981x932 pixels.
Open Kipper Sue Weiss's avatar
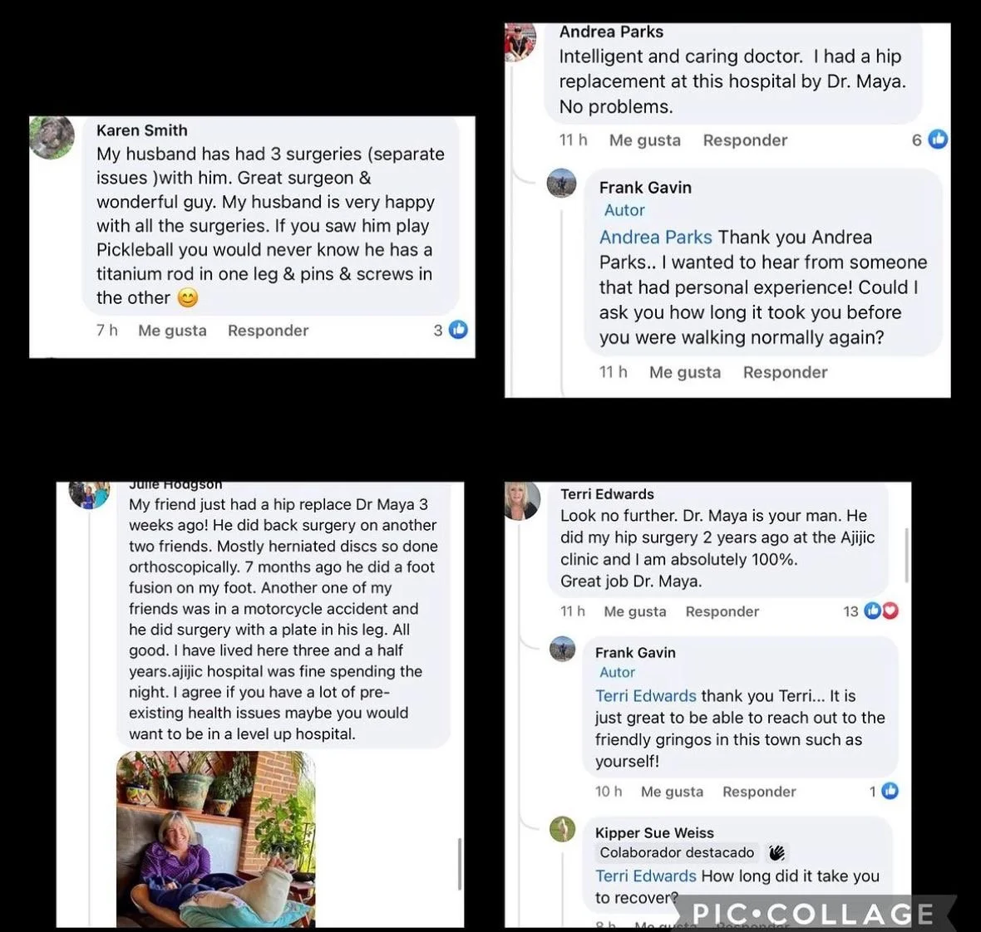pyautogui.click(x=563, y=830)
